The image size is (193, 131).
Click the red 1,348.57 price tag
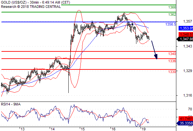pyautogui.click(x=186, y=34)
